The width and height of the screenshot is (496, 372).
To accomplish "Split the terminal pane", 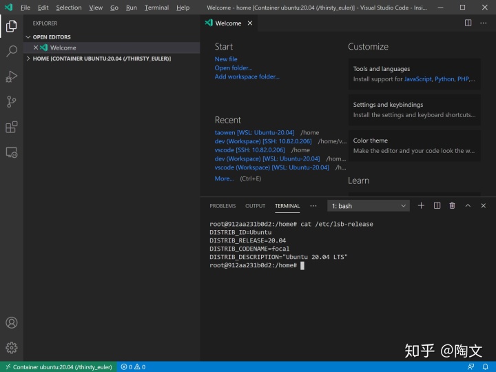I will (437, 206).
